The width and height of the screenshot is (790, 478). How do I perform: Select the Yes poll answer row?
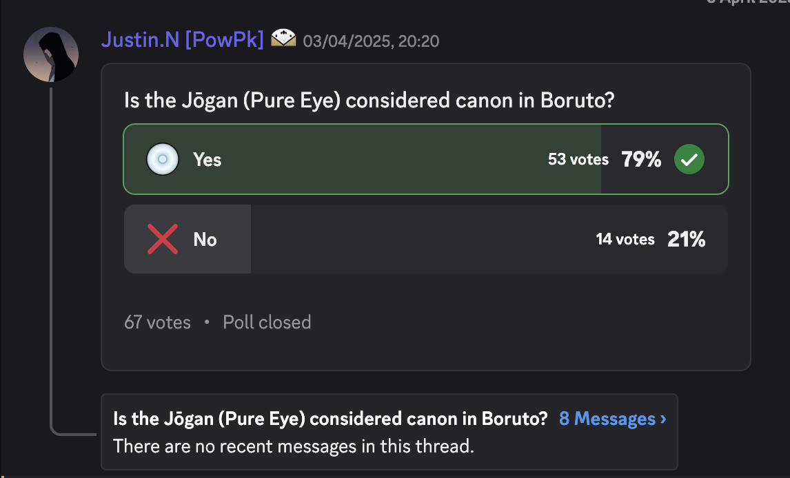point(426,159)
